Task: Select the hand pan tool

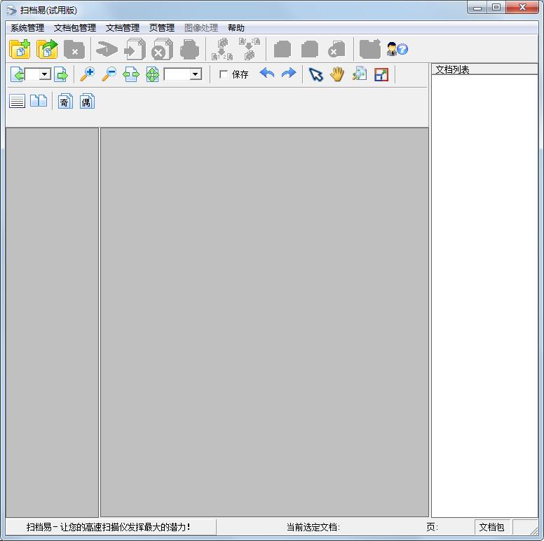Action: (337, 74)
